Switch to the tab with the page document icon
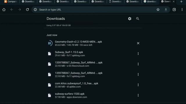The image size is (186, 104). pos(115,1)
